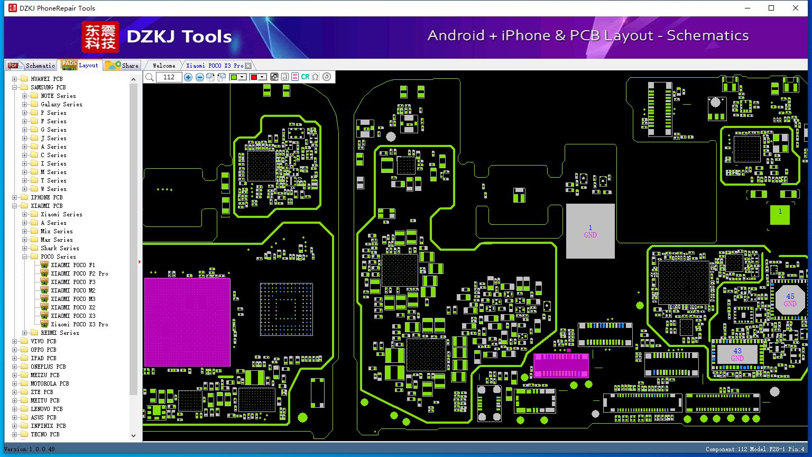
Task: Switch to the Schematic tab
Action: [x=31, y=66]
